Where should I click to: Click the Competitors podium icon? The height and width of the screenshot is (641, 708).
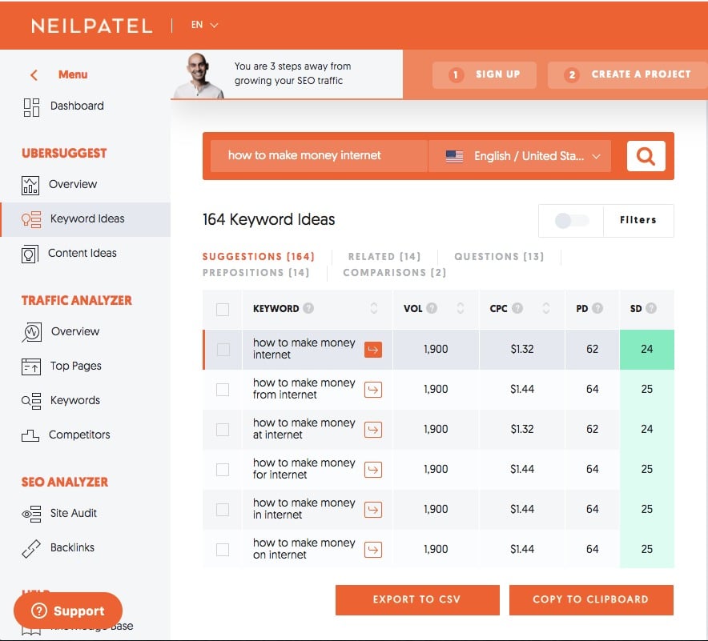click(30, 435)
